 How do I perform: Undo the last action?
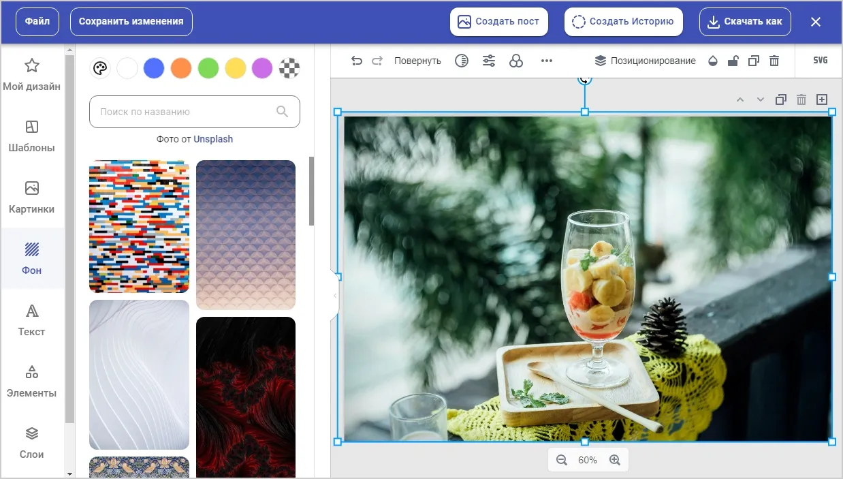(357, 61)
